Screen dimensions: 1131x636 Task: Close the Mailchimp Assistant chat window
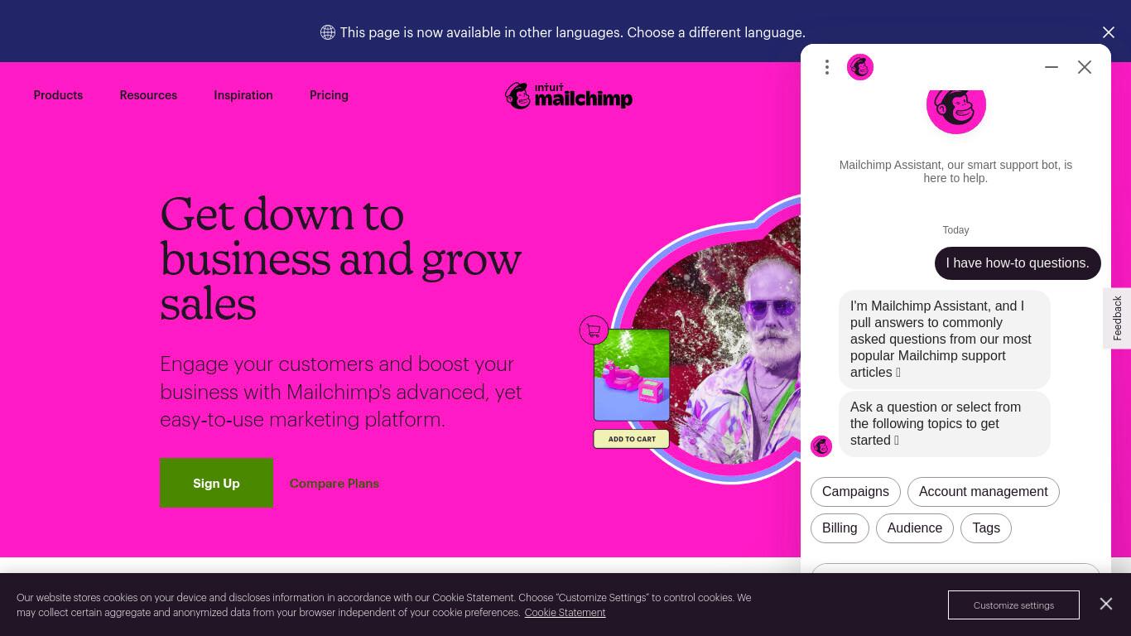(1085, 67)
